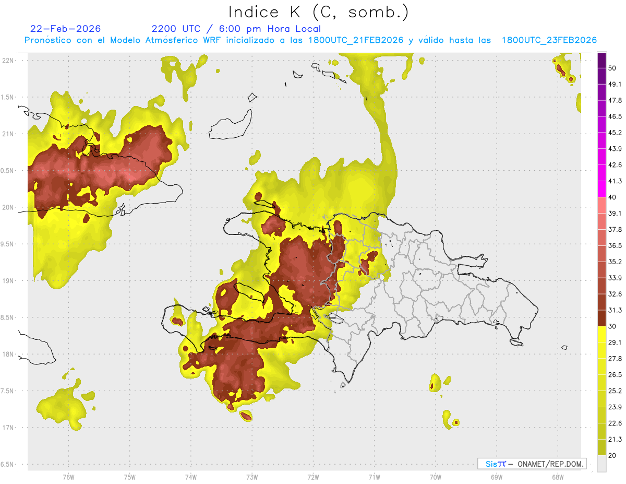Click the "7.5N" latitude tick label
The width and height of the screenshot is (626, 484).
(8, 391)
